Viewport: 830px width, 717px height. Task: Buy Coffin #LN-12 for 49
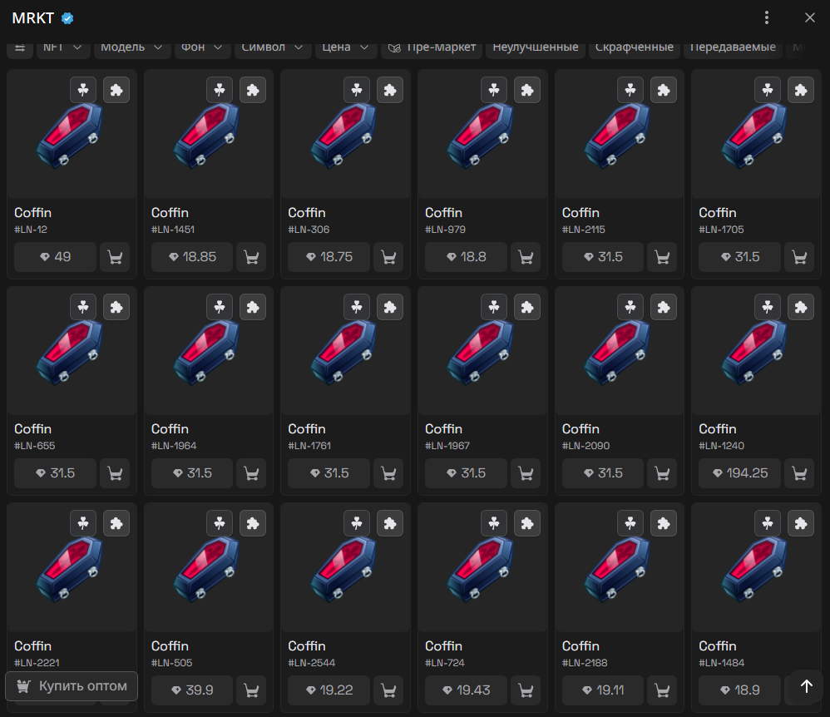[55, 257]
